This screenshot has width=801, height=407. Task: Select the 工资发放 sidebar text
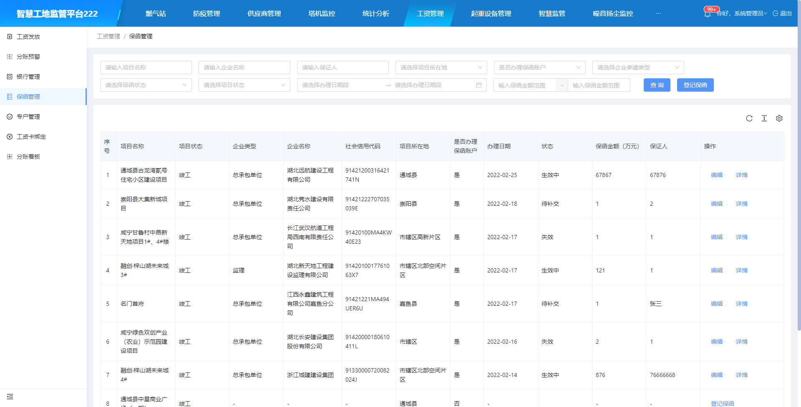tap(28, 37)
